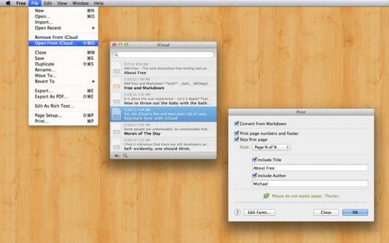Click the File menu in menu bar
This screenshot has height=243, width=389.
(35, 3)
